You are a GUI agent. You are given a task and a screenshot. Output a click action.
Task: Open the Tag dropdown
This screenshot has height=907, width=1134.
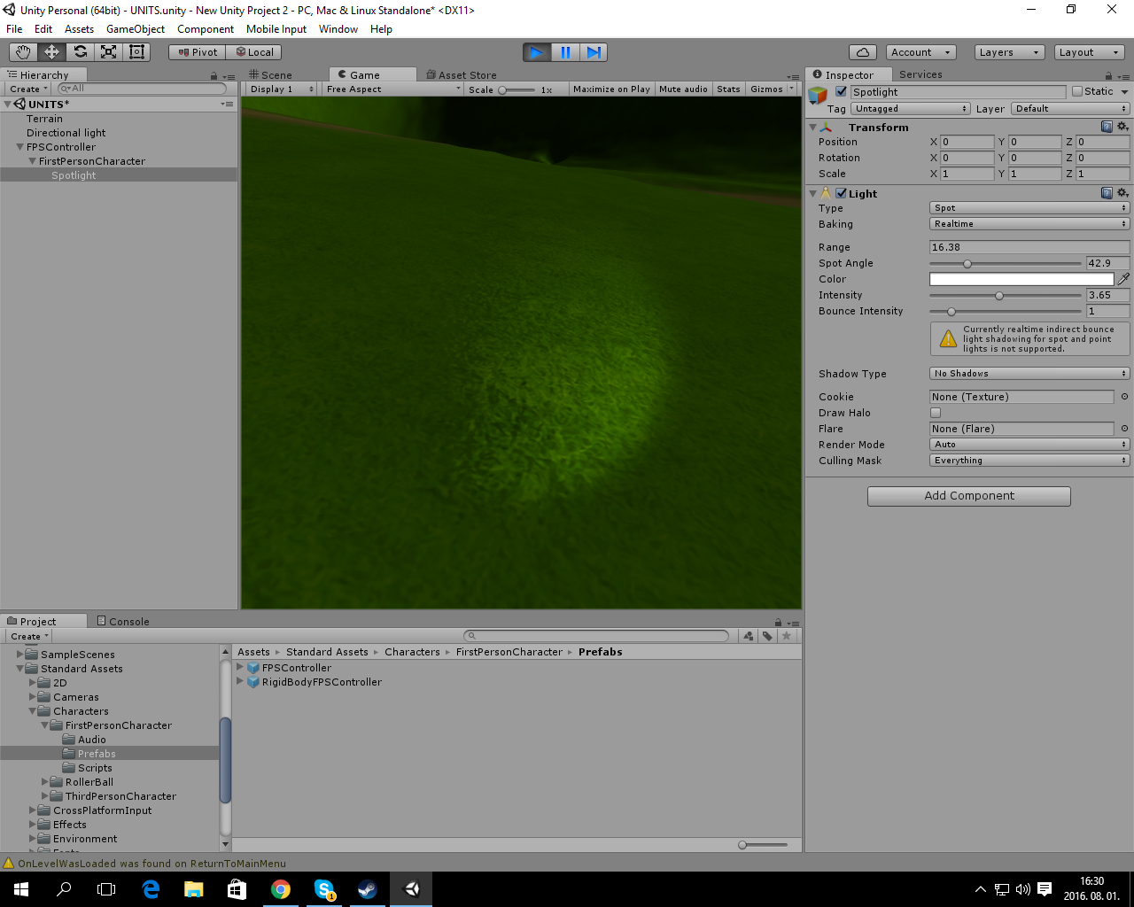coord(911,109)
